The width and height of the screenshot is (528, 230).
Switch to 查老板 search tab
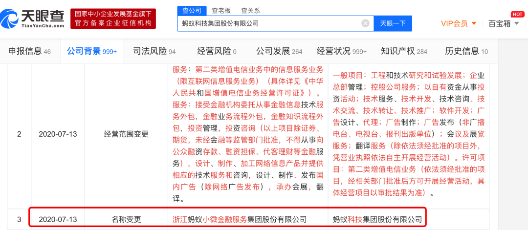click(221, 10)
